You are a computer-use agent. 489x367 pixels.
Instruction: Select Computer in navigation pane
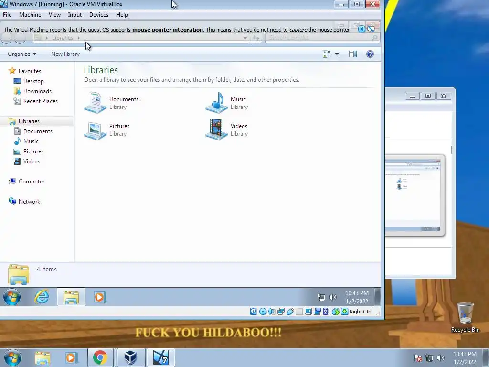point(27,181)
